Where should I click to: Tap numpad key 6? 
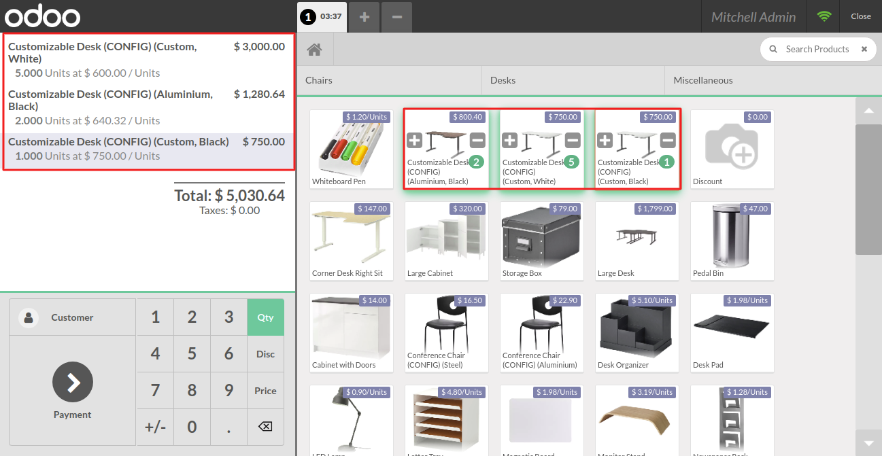228,354
